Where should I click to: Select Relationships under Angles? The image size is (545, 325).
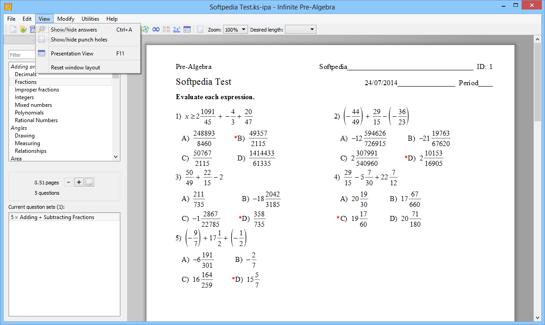coord(31,151)
